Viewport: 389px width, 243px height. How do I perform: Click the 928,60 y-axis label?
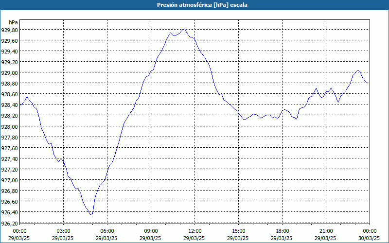[x=9, y=94]
